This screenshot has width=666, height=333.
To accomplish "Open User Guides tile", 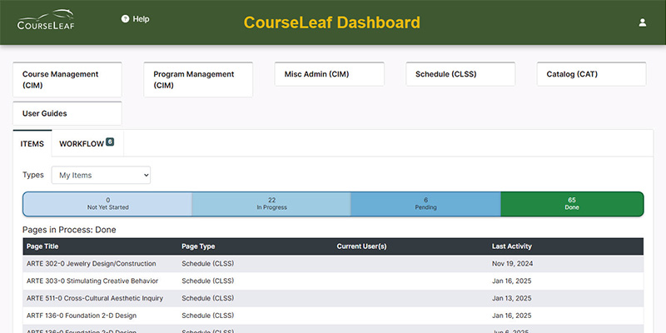I will click(x=67, y=113).
